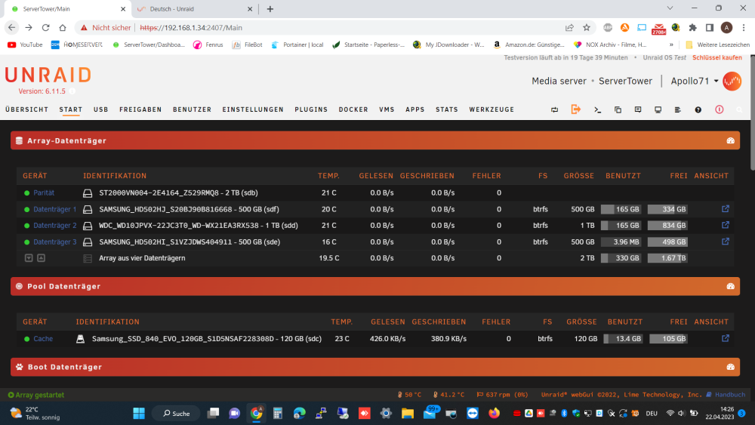This screenshot has width=755, height=425.
Task: Click the Unraid avatar logo circle
Action: click(732, 81)
